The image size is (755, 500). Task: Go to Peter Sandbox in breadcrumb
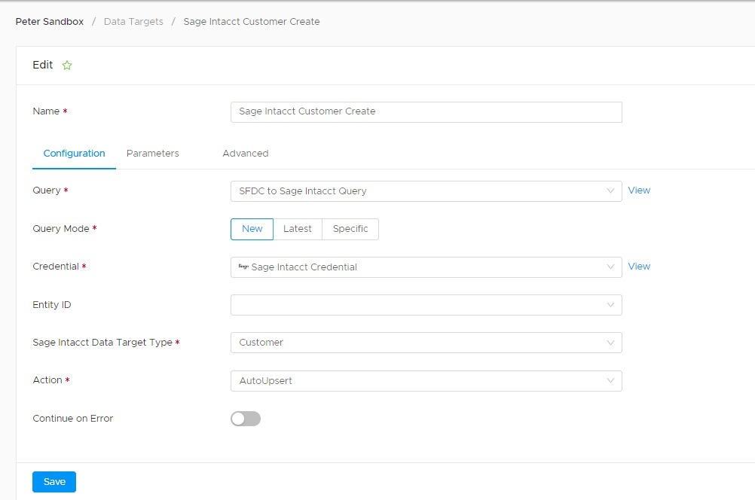point(50,22)
